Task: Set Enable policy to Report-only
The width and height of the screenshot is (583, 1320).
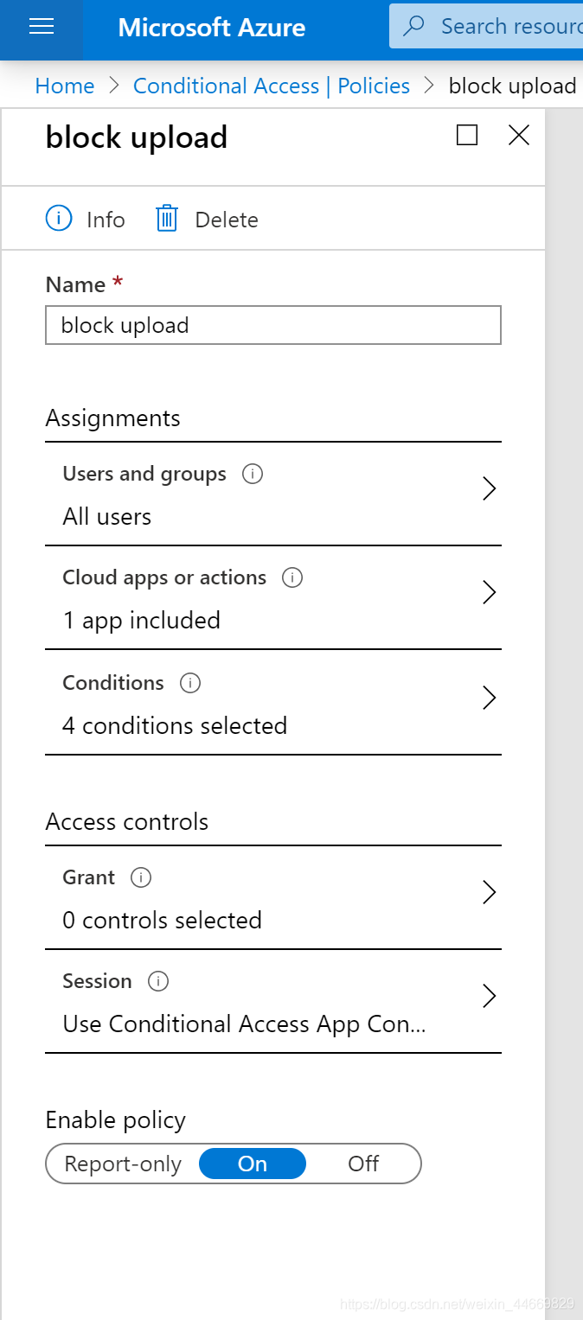Action: click(x=123, y=1164)
